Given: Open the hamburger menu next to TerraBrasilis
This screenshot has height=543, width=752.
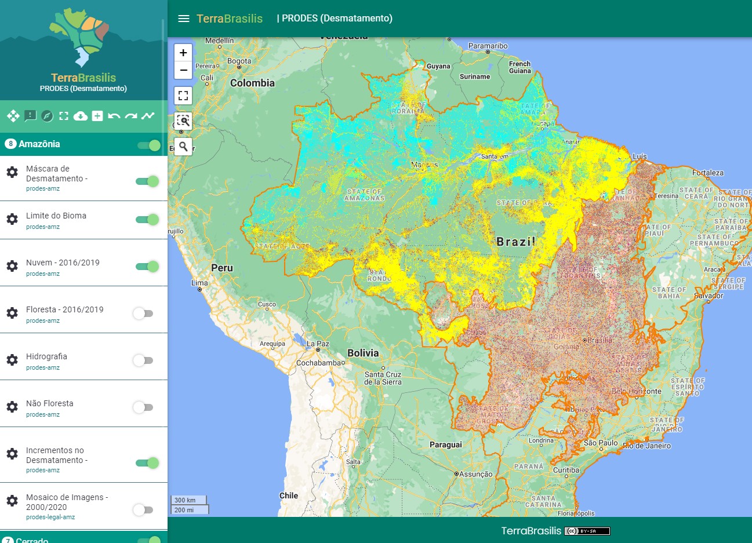Looking at the screenshot, I should pos(184,18).
